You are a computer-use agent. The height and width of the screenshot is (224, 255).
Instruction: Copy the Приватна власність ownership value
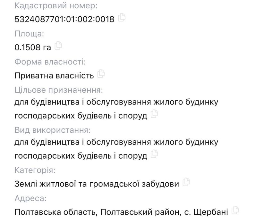[x=101, y=74]
